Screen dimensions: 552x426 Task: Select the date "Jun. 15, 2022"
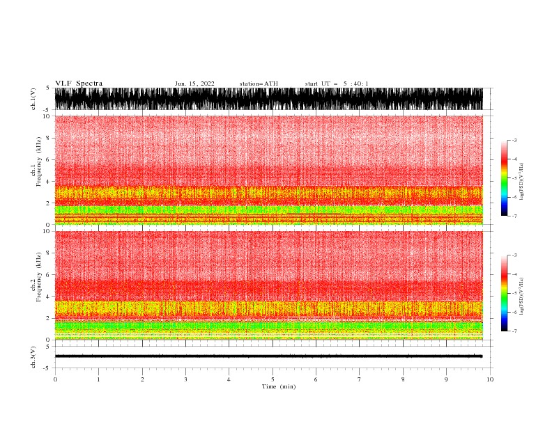[x=194, y=84]
